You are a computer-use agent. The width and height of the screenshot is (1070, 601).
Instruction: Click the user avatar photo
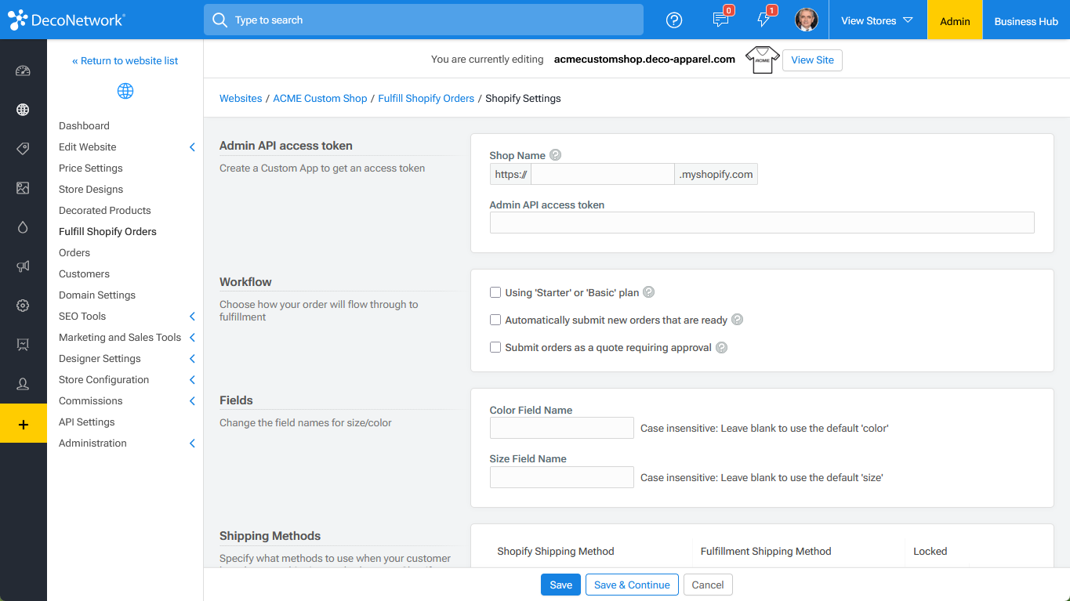(x=807, y=20)
